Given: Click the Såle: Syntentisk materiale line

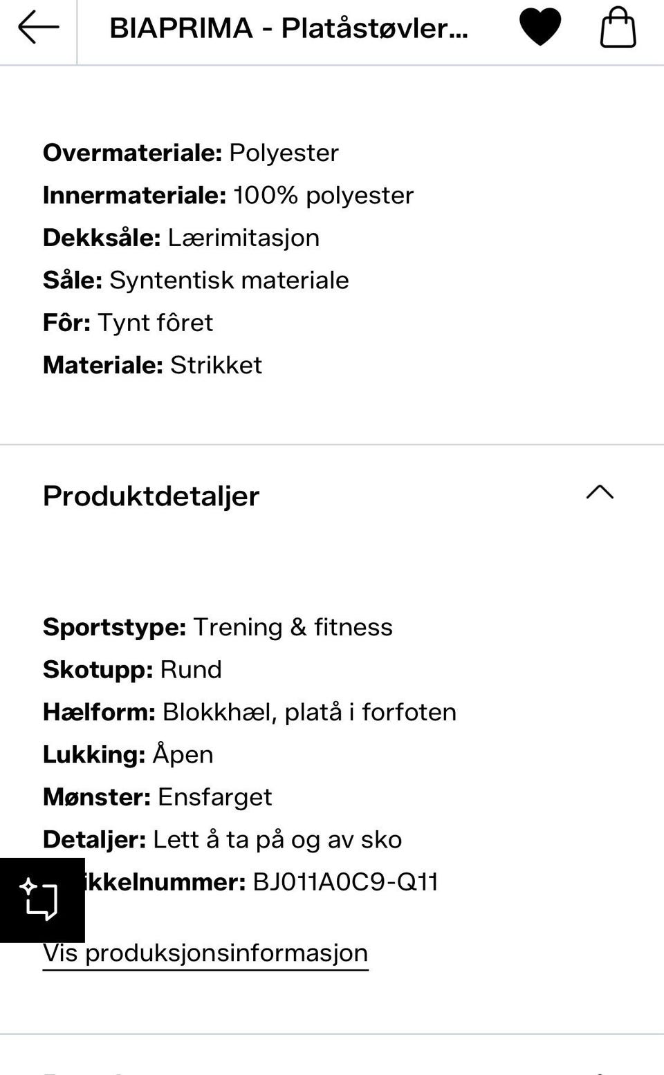Looking at the screenshot, I should coord(196,280).
